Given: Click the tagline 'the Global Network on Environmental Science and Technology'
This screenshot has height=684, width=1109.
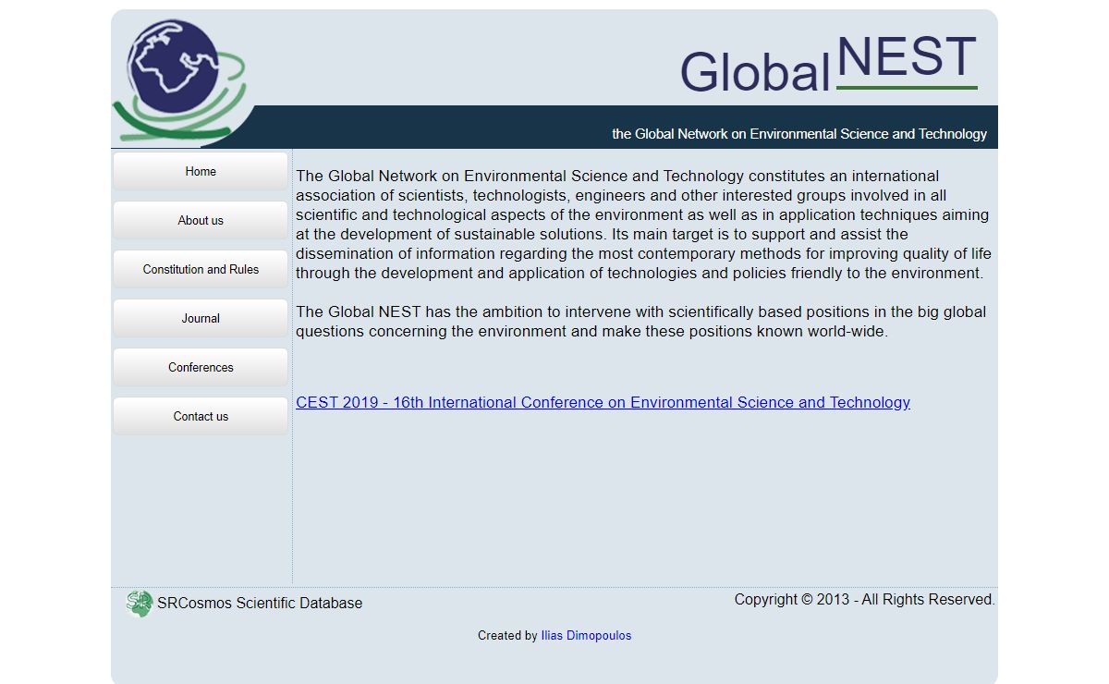Looking at the screenshot, I should (799, 134).
